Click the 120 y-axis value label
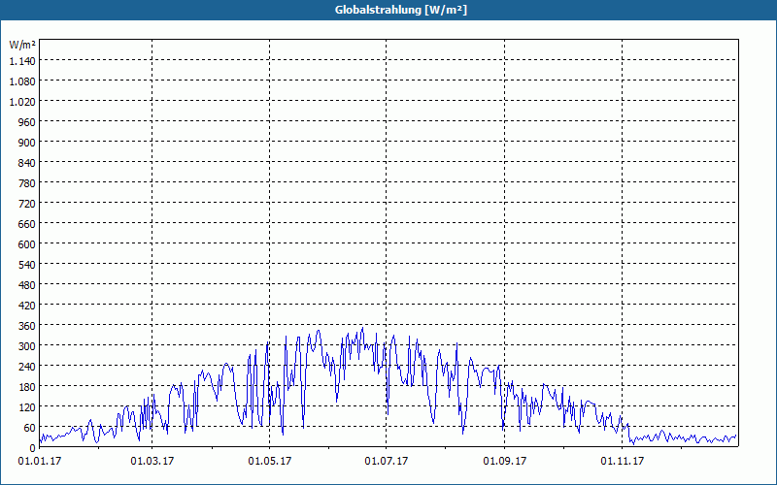Image resolution: width=777 pixels, height=485 pixels. point(27,407)
